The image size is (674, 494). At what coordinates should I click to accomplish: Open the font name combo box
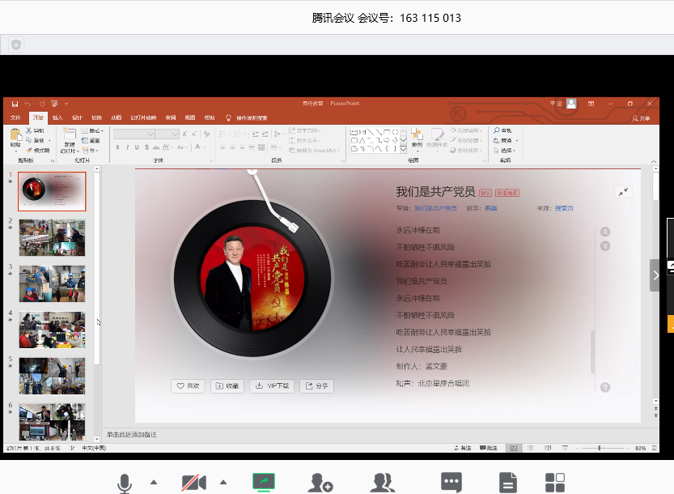pos(134,134)
